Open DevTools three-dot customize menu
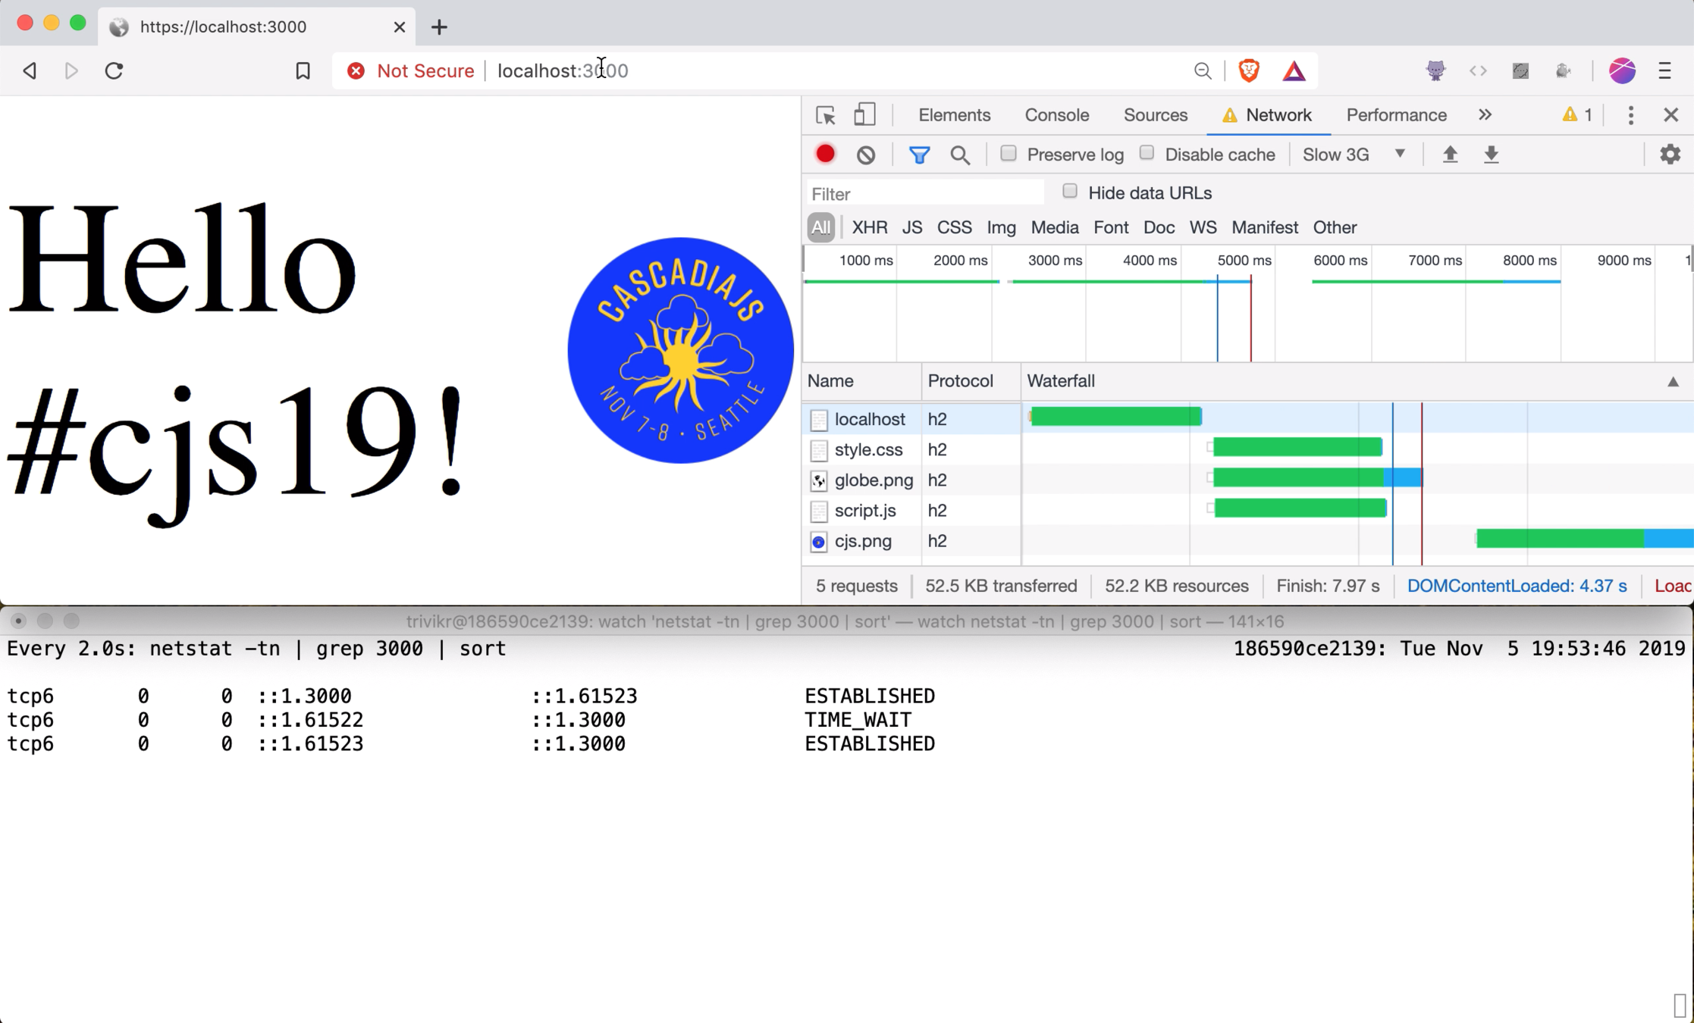The height and width of the screenshot is (1023, 1694). pos(1630,115)
